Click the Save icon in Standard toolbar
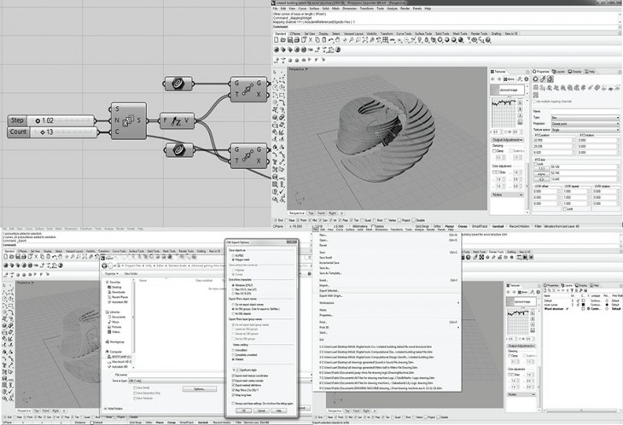 click(x=290, y=39)
